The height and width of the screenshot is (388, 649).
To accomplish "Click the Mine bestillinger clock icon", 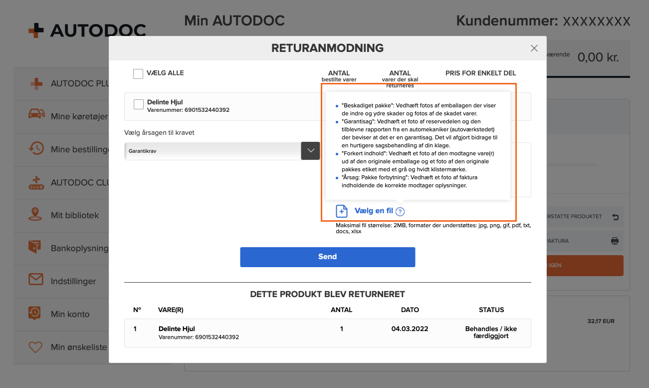I will pos(35,149).
